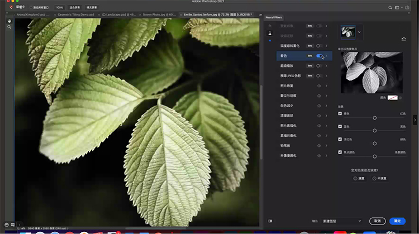Open the workspace layout icon
The image size is (419, 234).
tap(397, 7)
